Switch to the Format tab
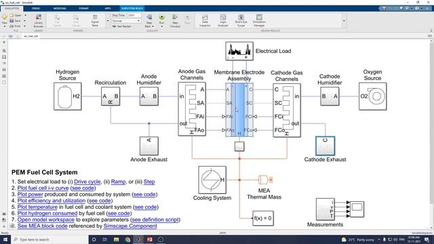The width and height of the screenshot is (434, 244). pos(83,8)
